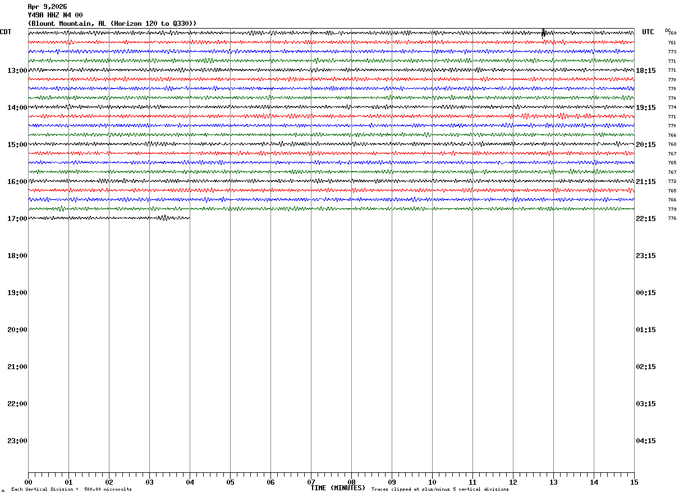Image resolution: width=679 pixels, height=497 pixels.
Task: Click the 20:15 UTC time label
Action: tap(646, 145)
